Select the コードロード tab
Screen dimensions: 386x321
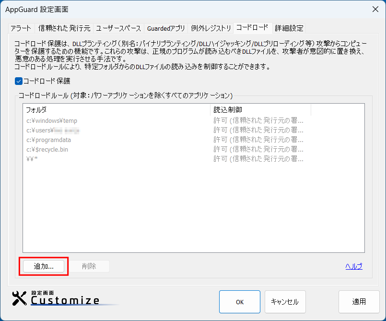[253, 27]
